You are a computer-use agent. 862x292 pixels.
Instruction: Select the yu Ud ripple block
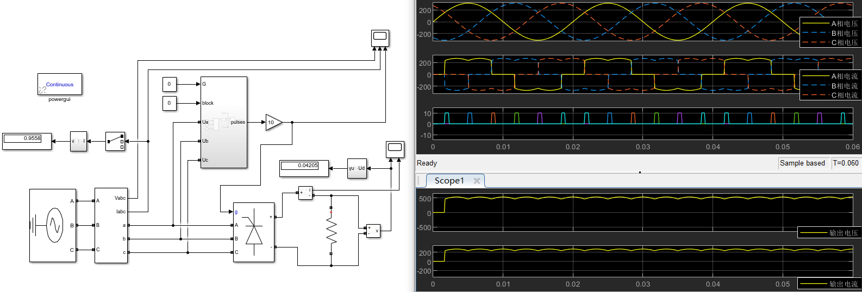click(357, 168)
